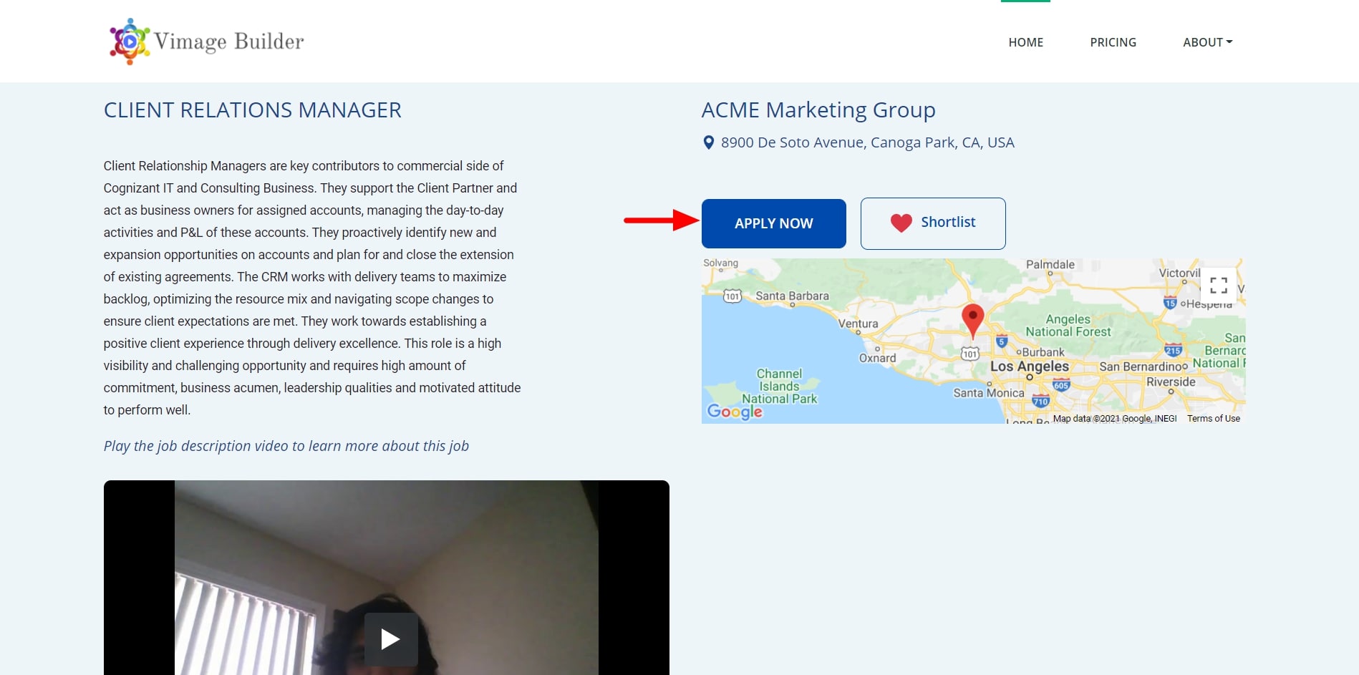Click the red marker pin on map
Viewport: 1359px width, 675px height.
(x=972, y=319)
